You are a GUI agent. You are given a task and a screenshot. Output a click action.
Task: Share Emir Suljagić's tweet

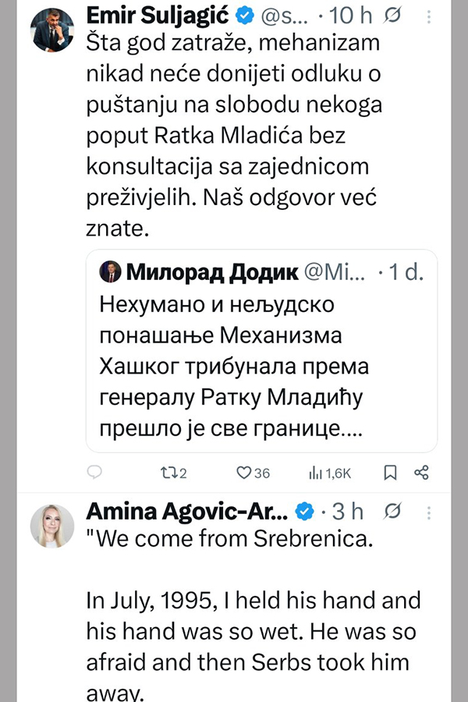[421, 472]
